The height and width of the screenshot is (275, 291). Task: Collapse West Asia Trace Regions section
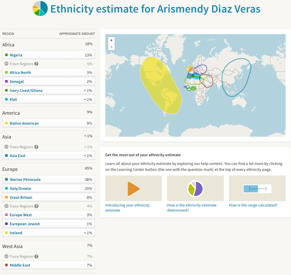point(6,257)
